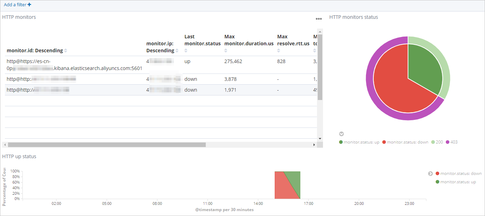Viewport: 485px width, 216px height.
Task: Toggle the HTTP up status legend arrow
Action: tap(430, 173)
